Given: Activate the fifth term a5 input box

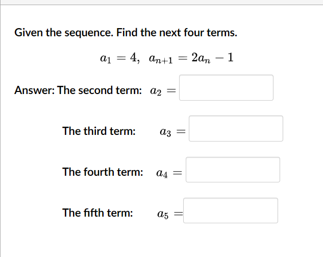Looking at the screenshot, I should pyautogui.click(x=231, y=211).
